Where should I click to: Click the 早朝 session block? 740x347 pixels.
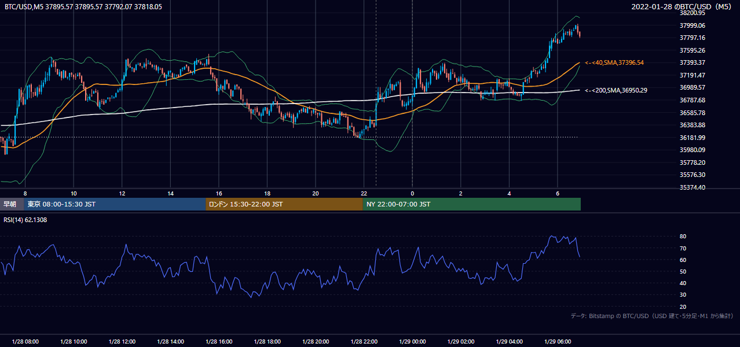pos(12,204)
